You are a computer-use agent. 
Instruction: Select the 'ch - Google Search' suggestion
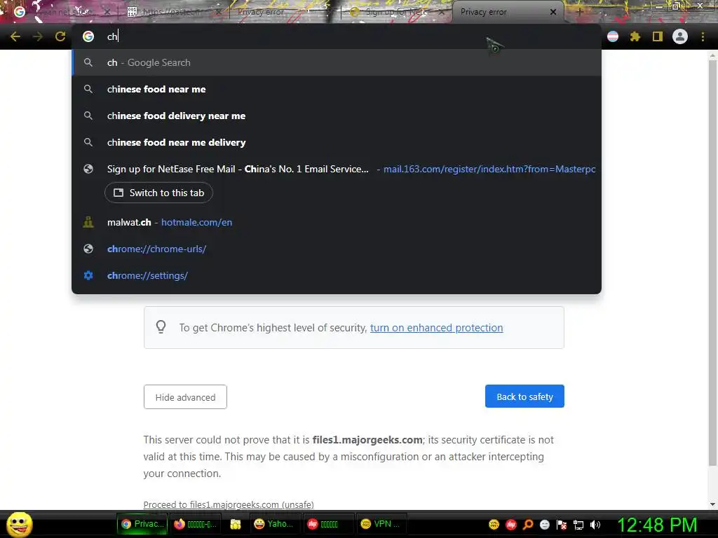point(337,62)
